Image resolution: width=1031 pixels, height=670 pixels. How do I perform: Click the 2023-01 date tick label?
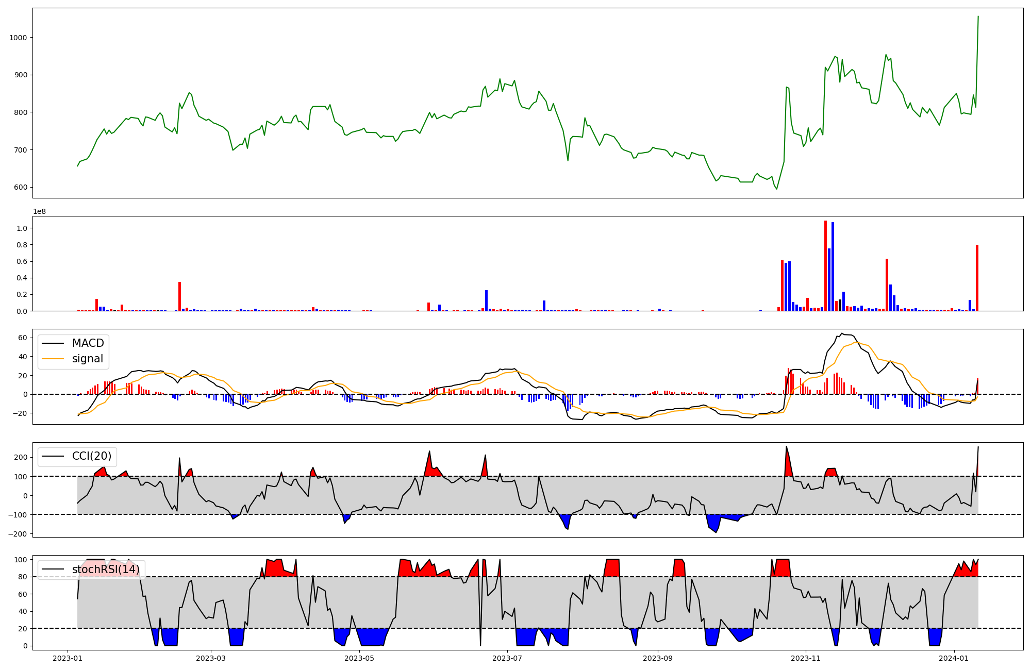(68, 658)
